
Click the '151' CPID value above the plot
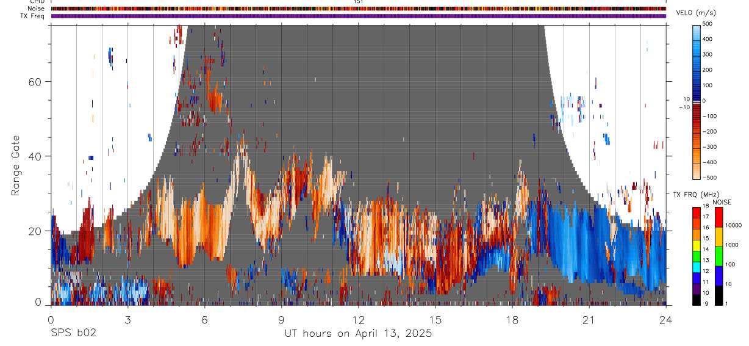pyautogui.click(x=359, y=2)
